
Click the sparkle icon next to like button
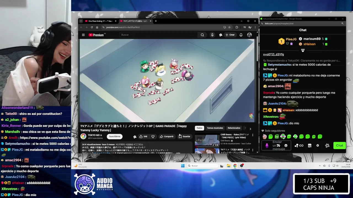pos(135,137)
